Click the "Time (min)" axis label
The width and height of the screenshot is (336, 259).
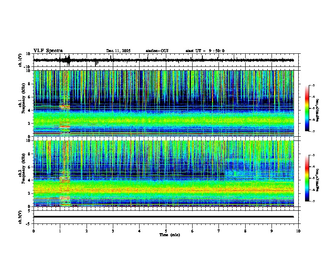(x=170, y=235)
